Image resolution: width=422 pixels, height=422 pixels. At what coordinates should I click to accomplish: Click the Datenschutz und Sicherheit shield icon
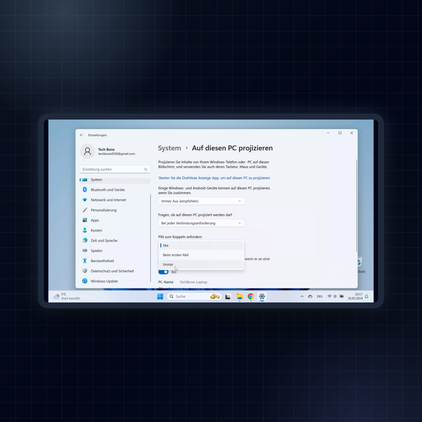pos(85,271)
